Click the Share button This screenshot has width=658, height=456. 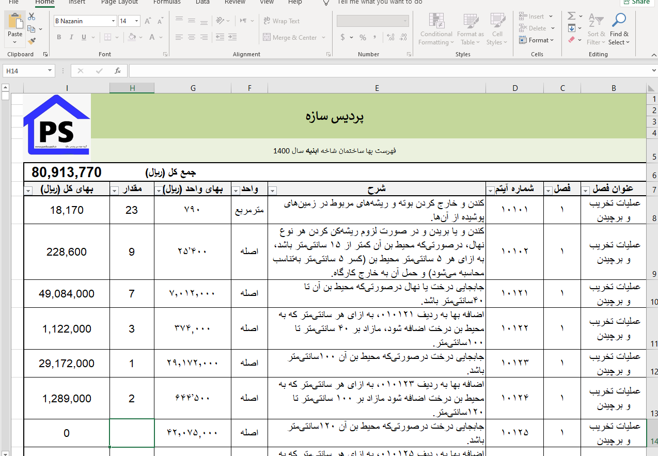(636, 2)
